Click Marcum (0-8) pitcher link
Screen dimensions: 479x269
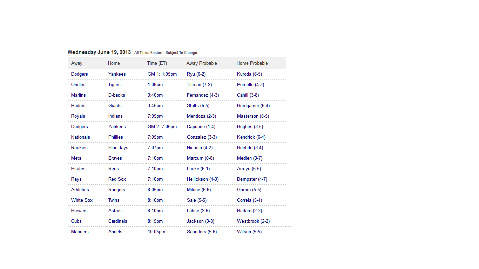pos(200,158)
